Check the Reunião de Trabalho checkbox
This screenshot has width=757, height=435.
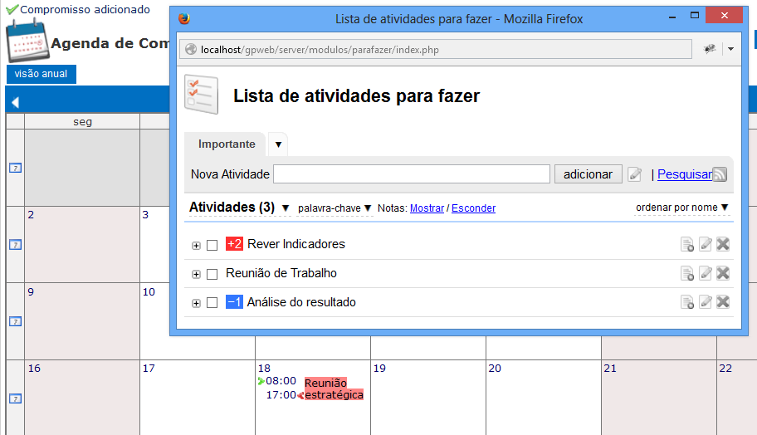(212, 274)
